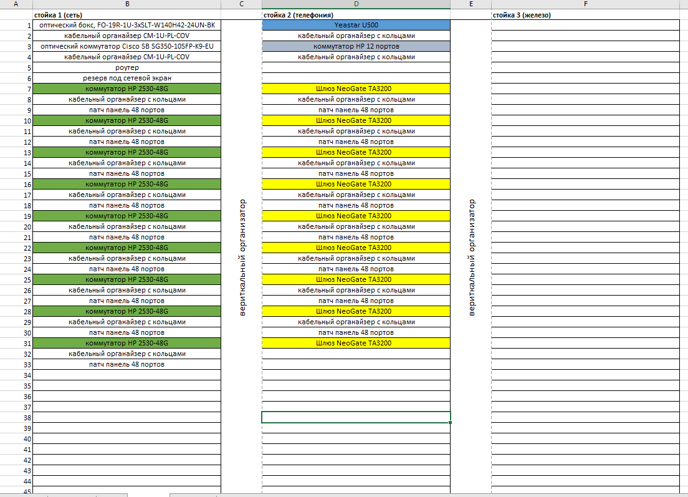
Task: Click the 'стойка 3 (железо)' heading cell
Action: (x=585, y=14)
